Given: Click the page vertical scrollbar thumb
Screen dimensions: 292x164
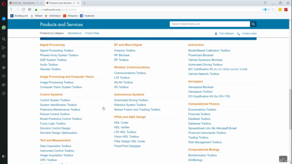Looking at the screenshot, I should (290, 109).
